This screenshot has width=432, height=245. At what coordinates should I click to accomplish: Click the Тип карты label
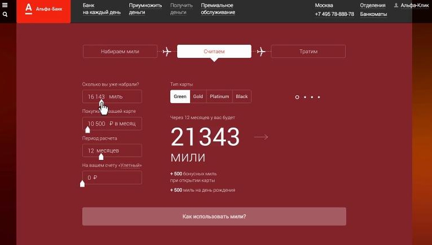click(x=182, y=85)
